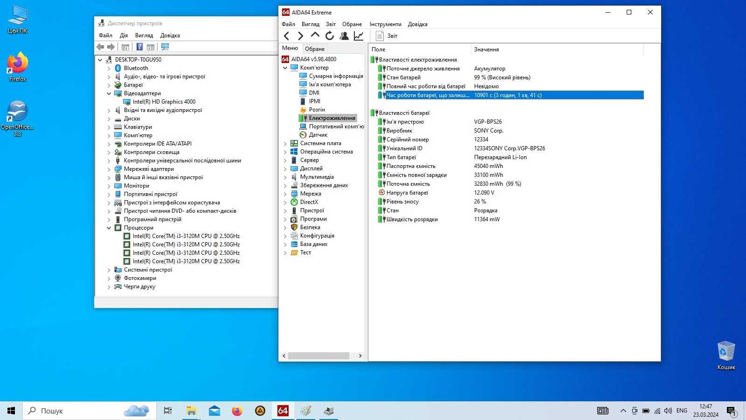Click the Пошук search box on the taskbar

coord(89,411)
